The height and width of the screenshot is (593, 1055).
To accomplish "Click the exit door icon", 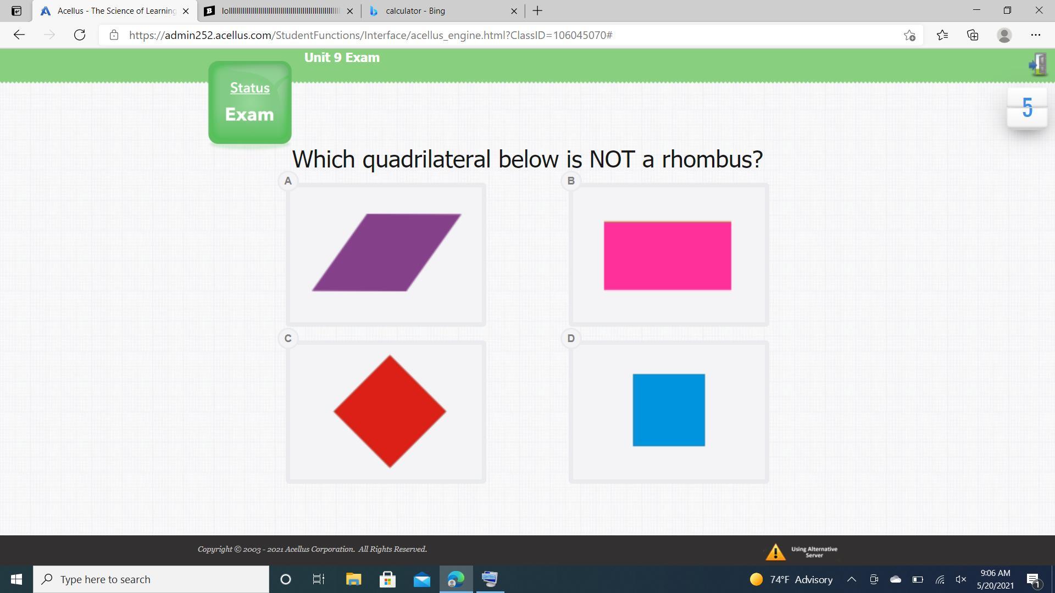I will tap(1037, 65).
